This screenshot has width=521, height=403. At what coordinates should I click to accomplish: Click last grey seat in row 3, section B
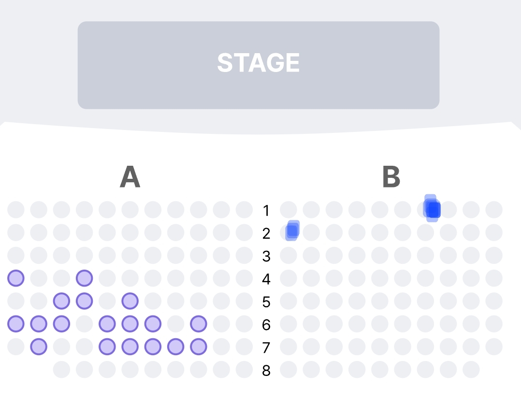(494, 255)
